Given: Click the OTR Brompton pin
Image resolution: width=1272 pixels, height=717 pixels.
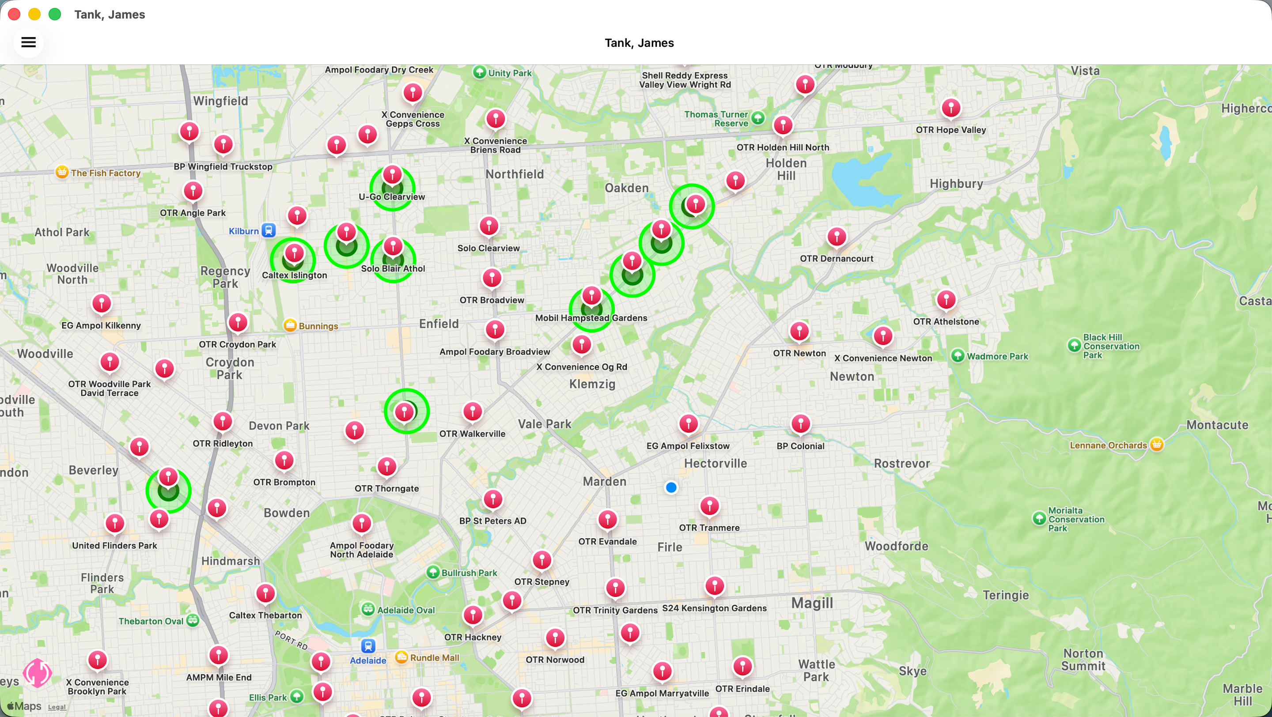Looking at the screenshot, I should (x=284, y=460).
